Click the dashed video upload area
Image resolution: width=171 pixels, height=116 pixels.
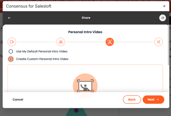(x=85, y=78)
